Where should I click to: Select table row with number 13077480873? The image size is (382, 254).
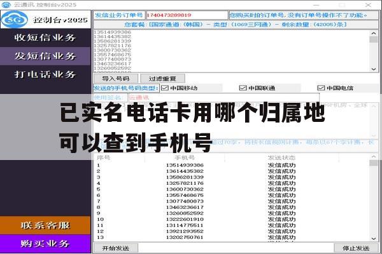(232, 201)
